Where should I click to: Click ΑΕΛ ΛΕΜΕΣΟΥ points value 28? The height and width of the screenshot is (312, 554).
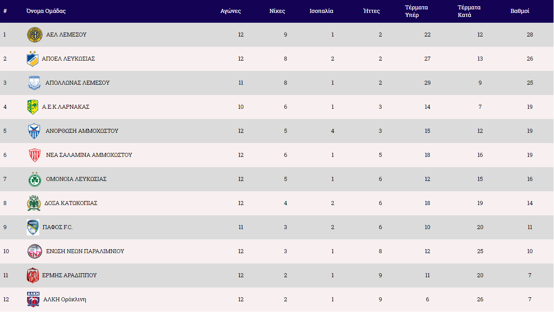click(530, 35)
